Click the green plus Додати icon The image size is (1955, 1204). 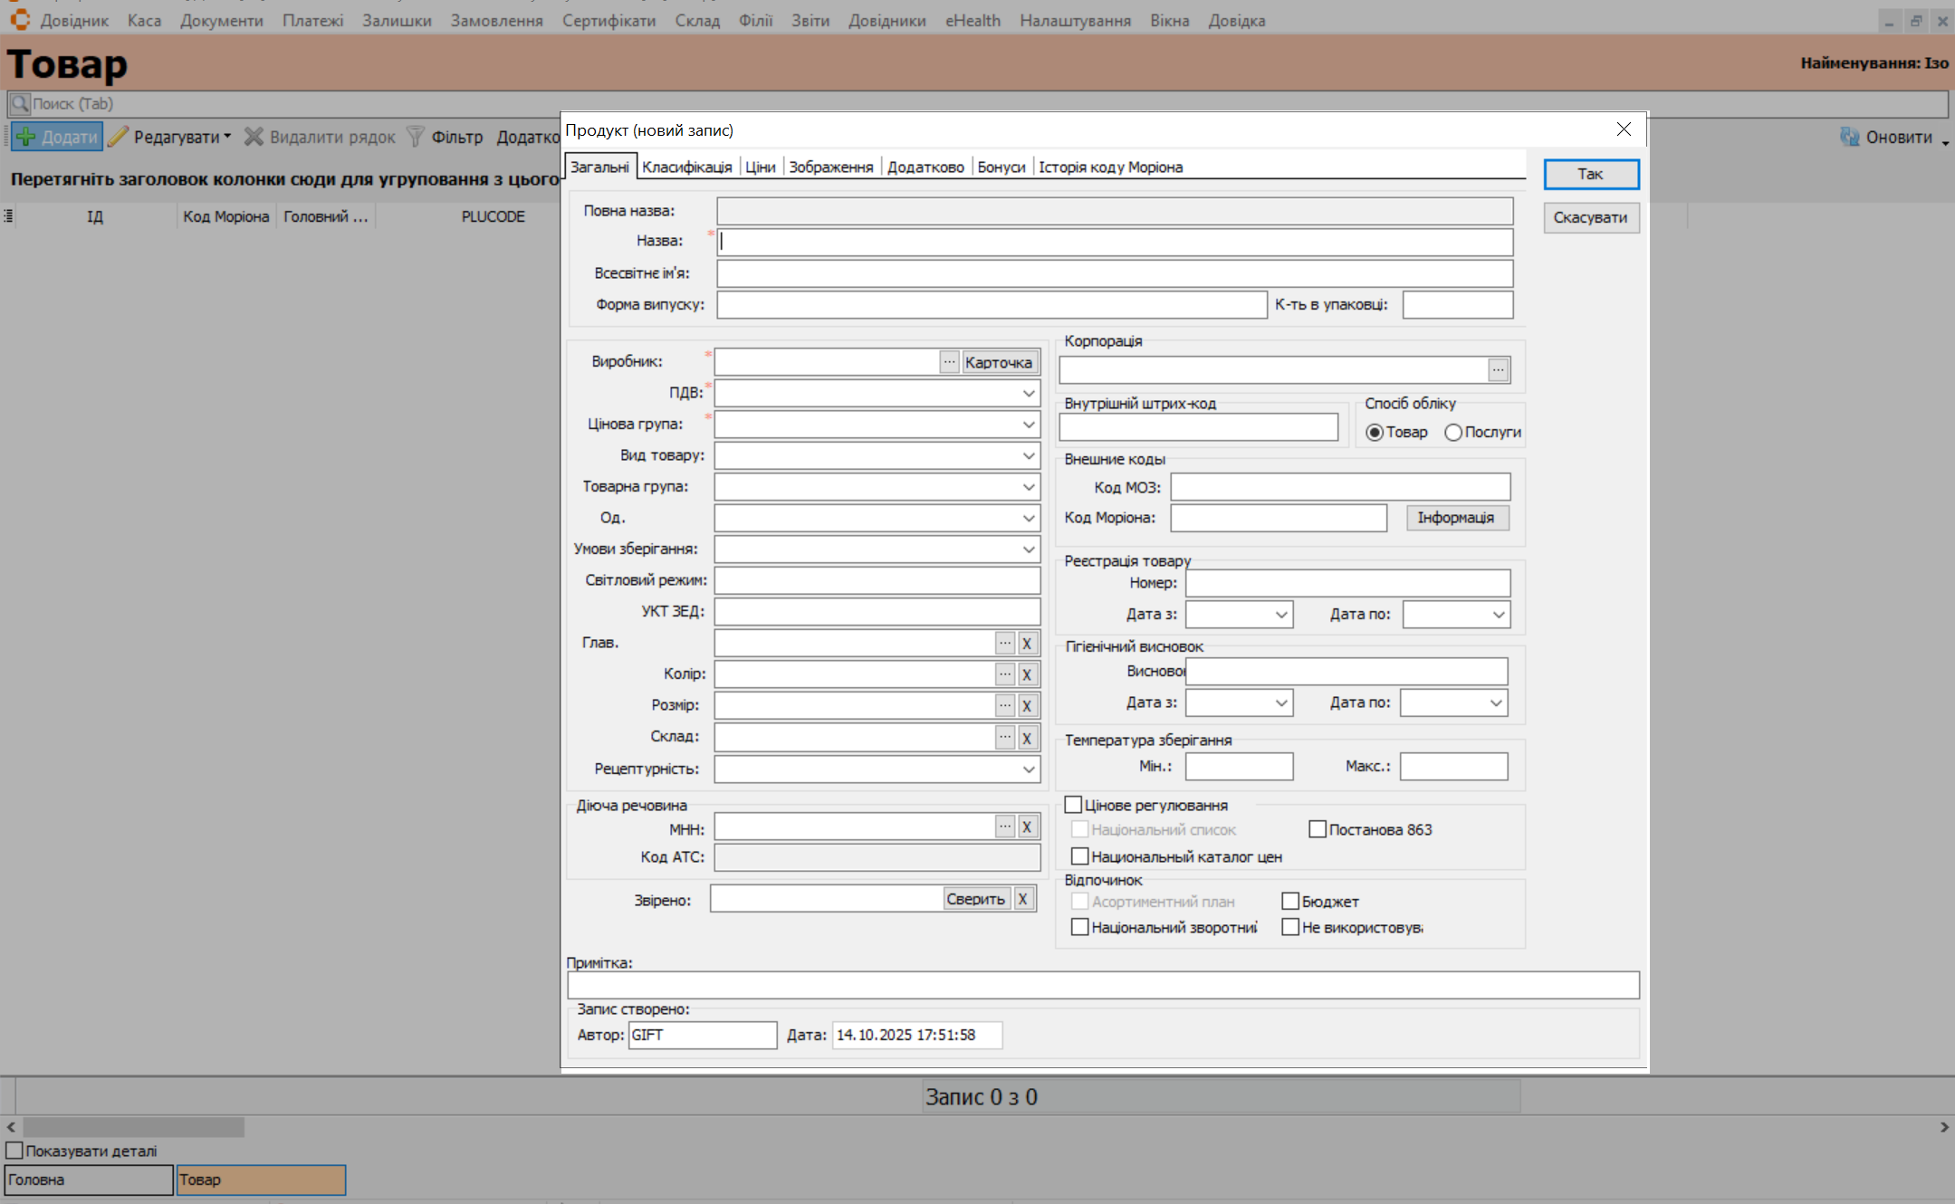(x=26, y=137)
